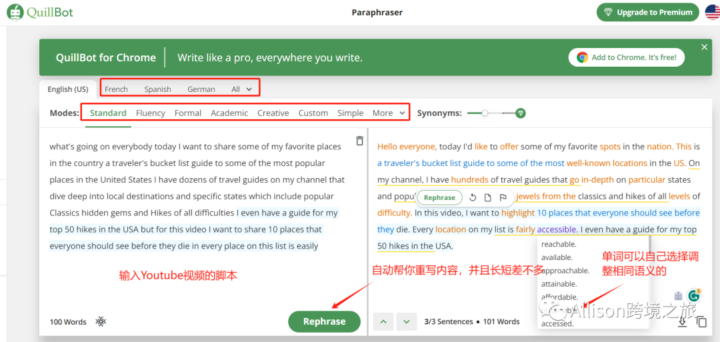Select the Fluency mode
This screenshot has height=342, width=720.
(x=151, y=113)
